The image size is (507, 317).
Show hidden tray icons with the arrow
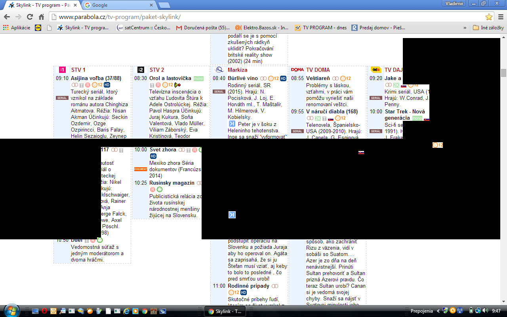[x=438, y=311]
